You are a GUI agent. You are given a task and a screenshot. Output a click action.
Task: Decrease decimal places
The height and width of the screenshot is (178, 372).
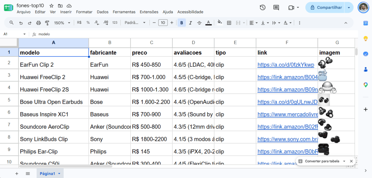point(97,23)
